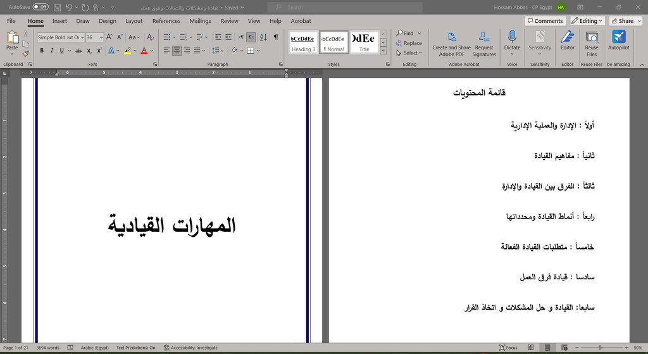Open the File menu
This screenshot has width=648, height=354.
[11, 21]
